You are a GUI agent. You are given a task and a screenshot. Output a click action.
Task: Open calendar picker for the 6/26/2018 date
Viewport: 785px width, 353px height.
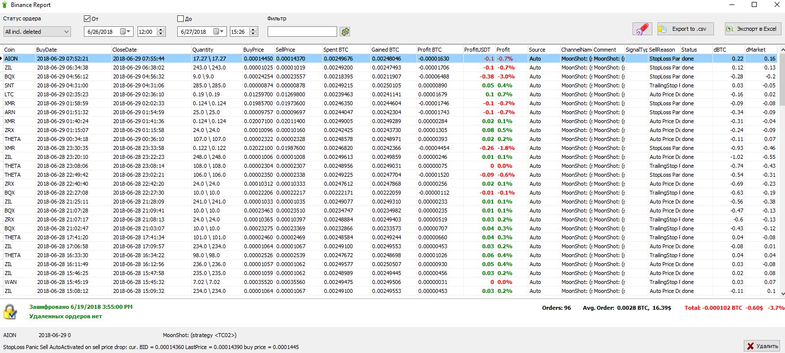(x=124, y=32)
